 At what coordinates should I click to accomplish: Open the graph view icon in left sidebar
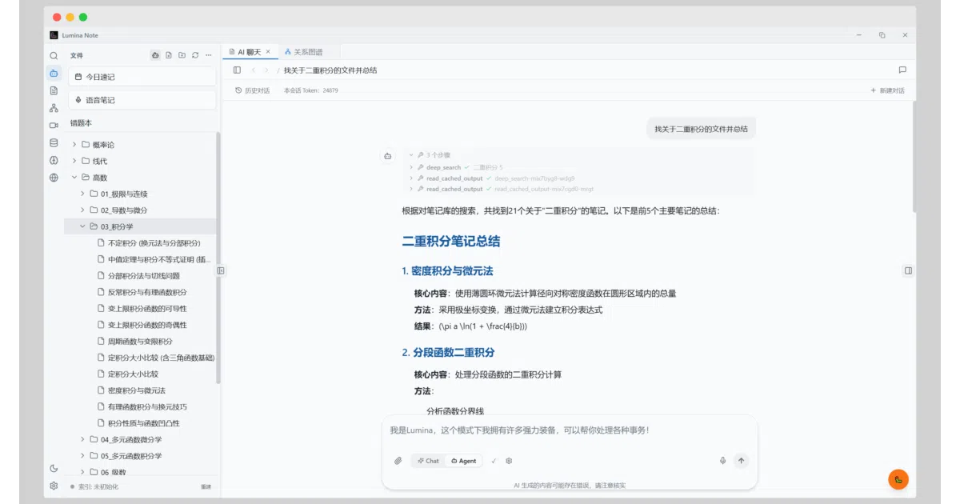pos(54,108)
